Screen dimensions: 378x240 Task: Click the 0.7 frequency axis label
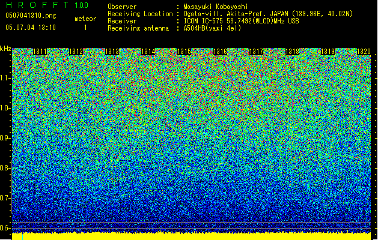pos(5,198)
